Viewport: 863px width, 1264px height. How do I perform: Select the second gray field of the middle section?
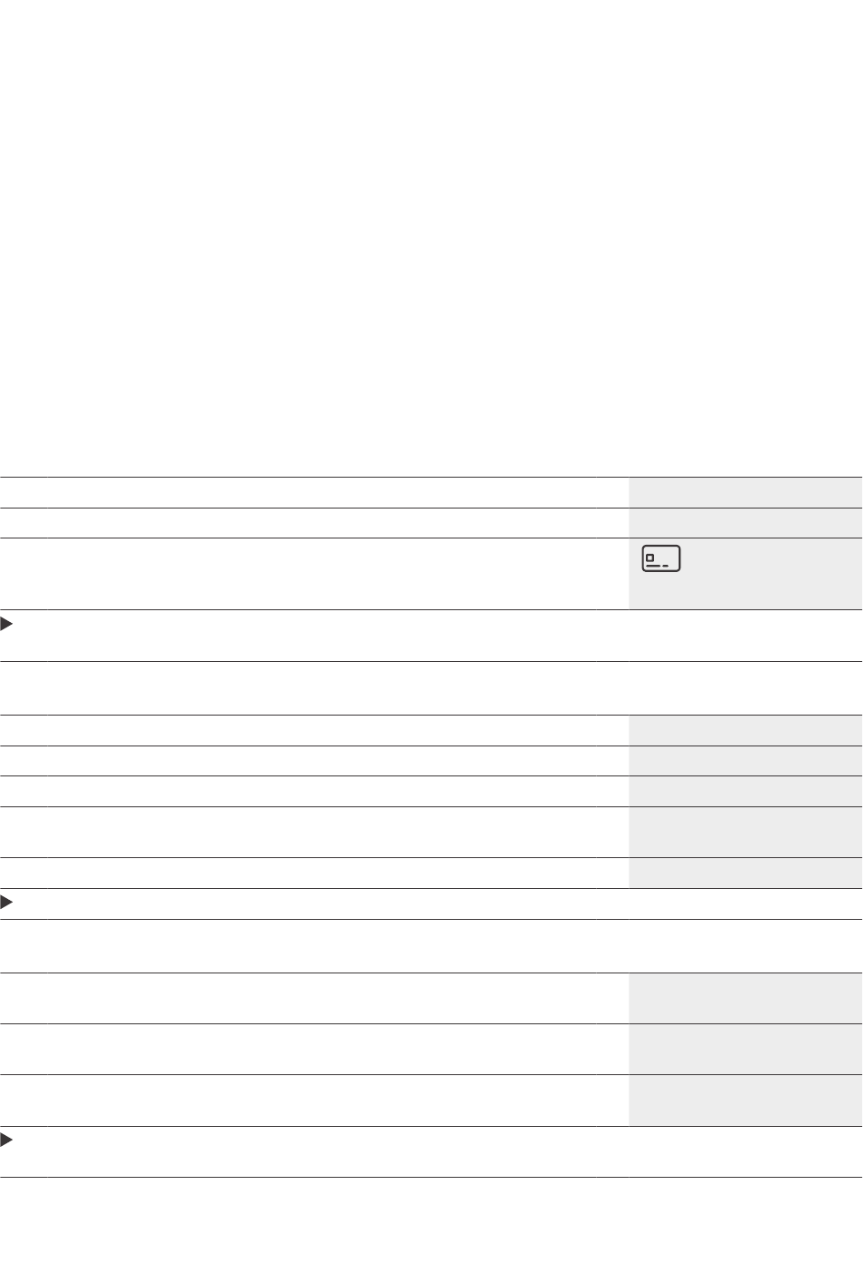point(745,761)
